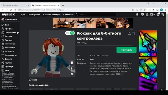Select the P15 avatar rig option
This screenshot has height=95, width=168.
(72, 33)
